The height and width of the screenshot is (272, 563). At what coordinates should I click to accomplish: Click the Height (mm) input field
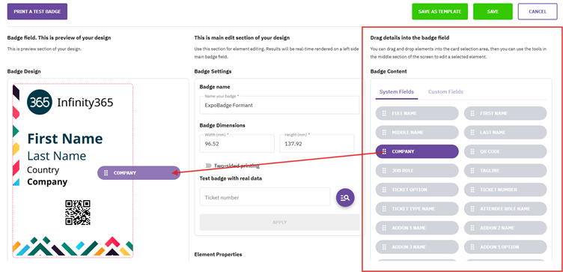click(317, 143)
